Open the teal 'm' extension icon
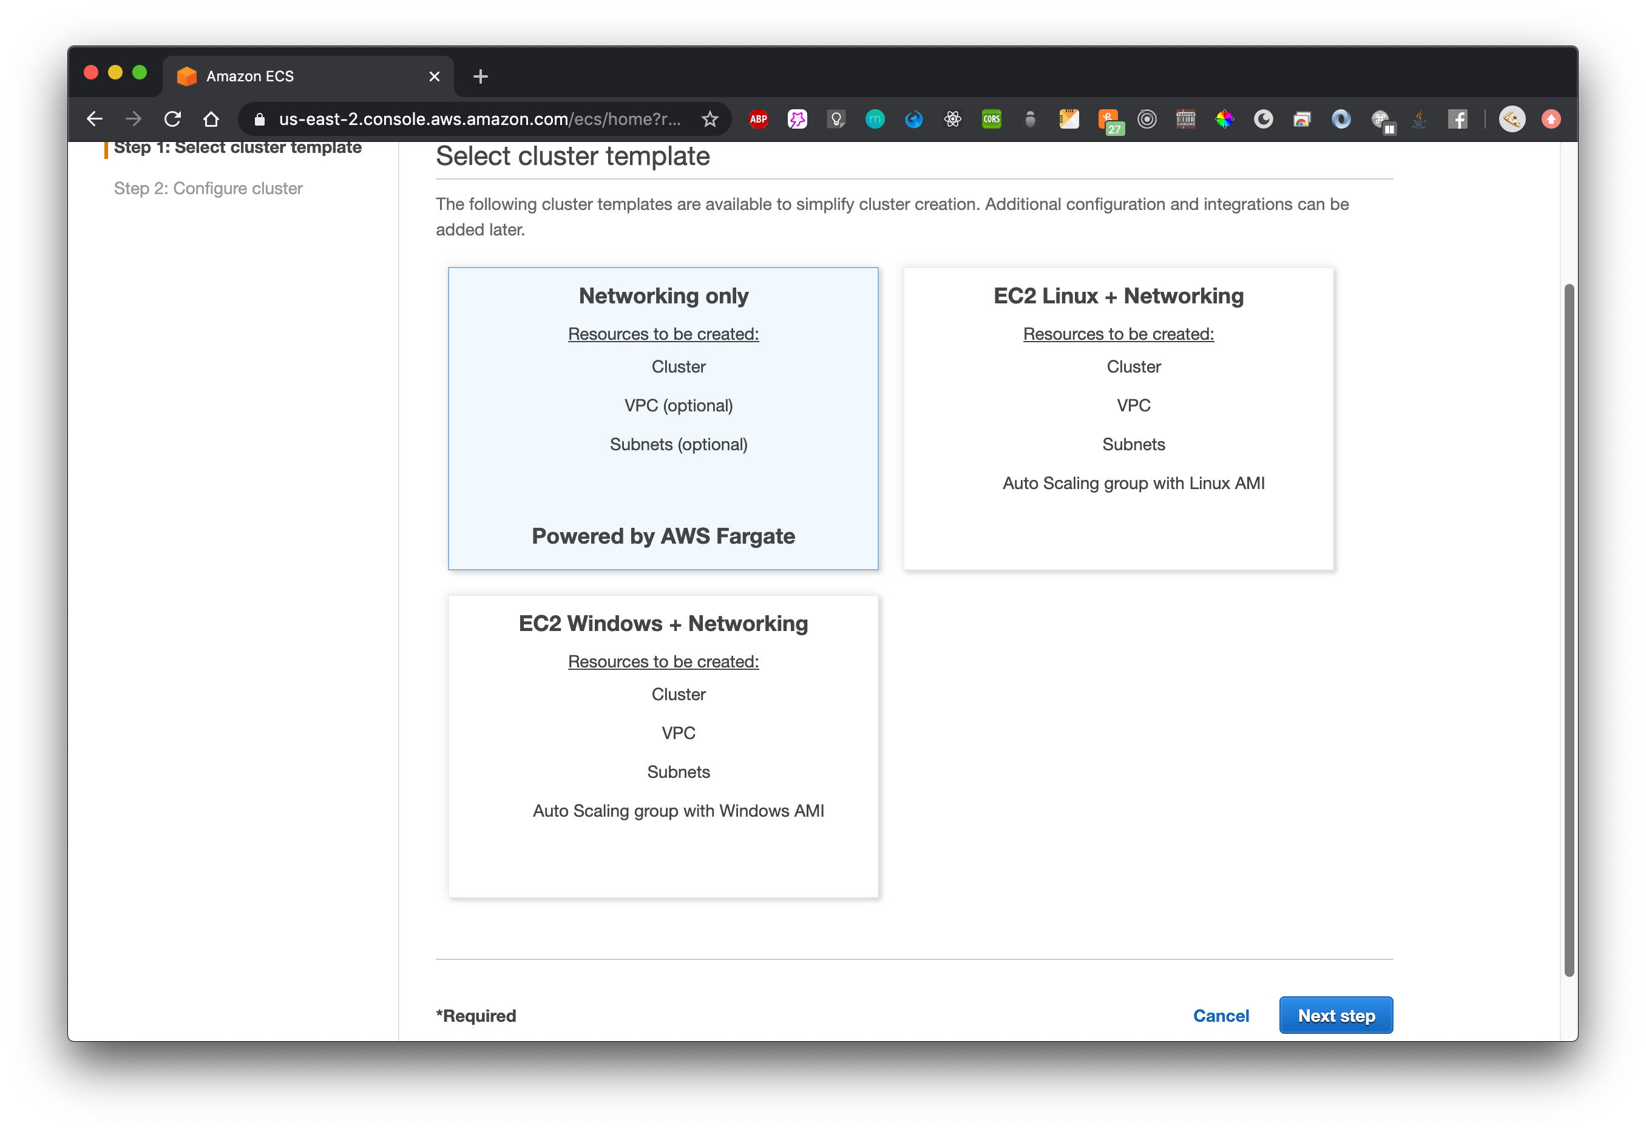The height and width of the screenshot is (1131, 1646). pyautogui.click(x=875, y=119)
